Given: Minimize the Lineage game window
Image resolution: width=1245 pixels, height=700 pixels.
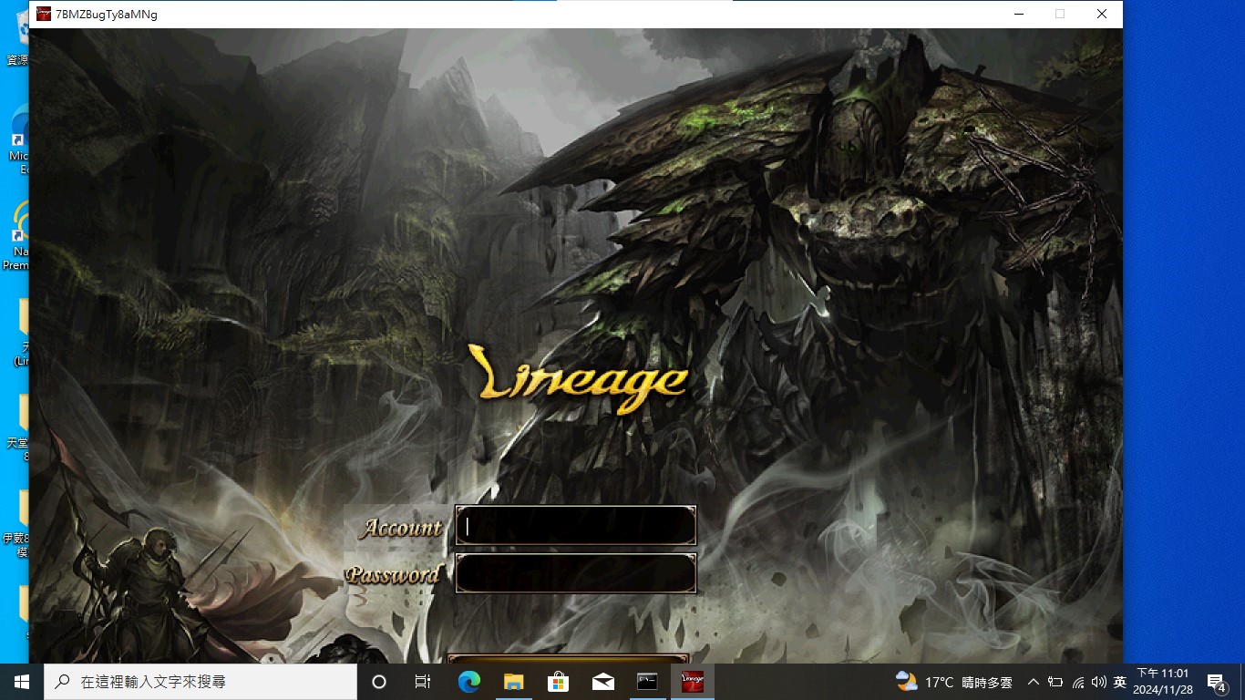Looking at the screenshot, I should point(1018,14).
